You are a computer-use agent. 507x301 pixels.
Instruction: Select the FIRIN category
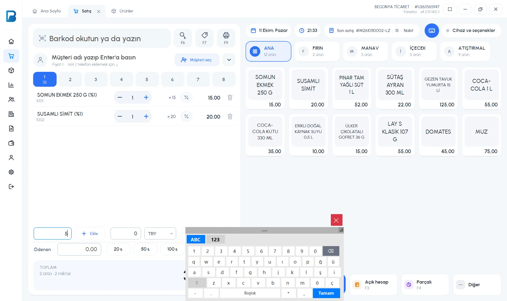coord(317,51)
